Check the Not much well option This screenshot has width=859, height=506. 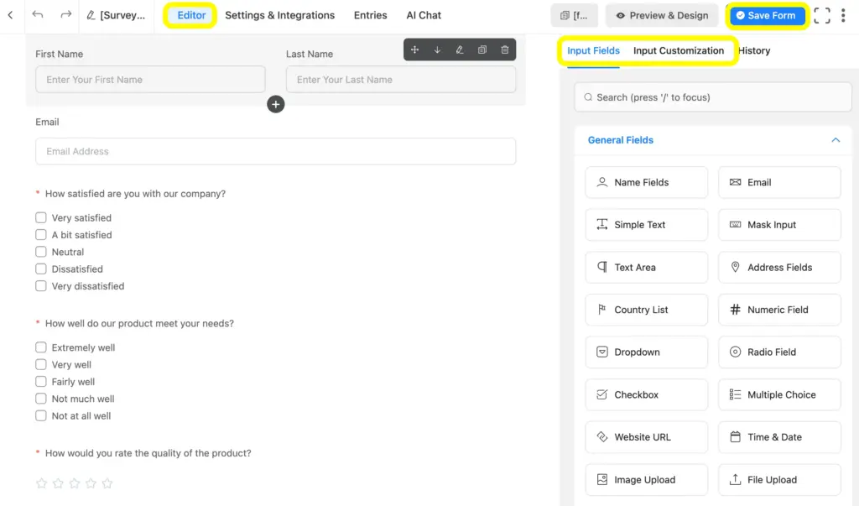(x=40, y=399)
